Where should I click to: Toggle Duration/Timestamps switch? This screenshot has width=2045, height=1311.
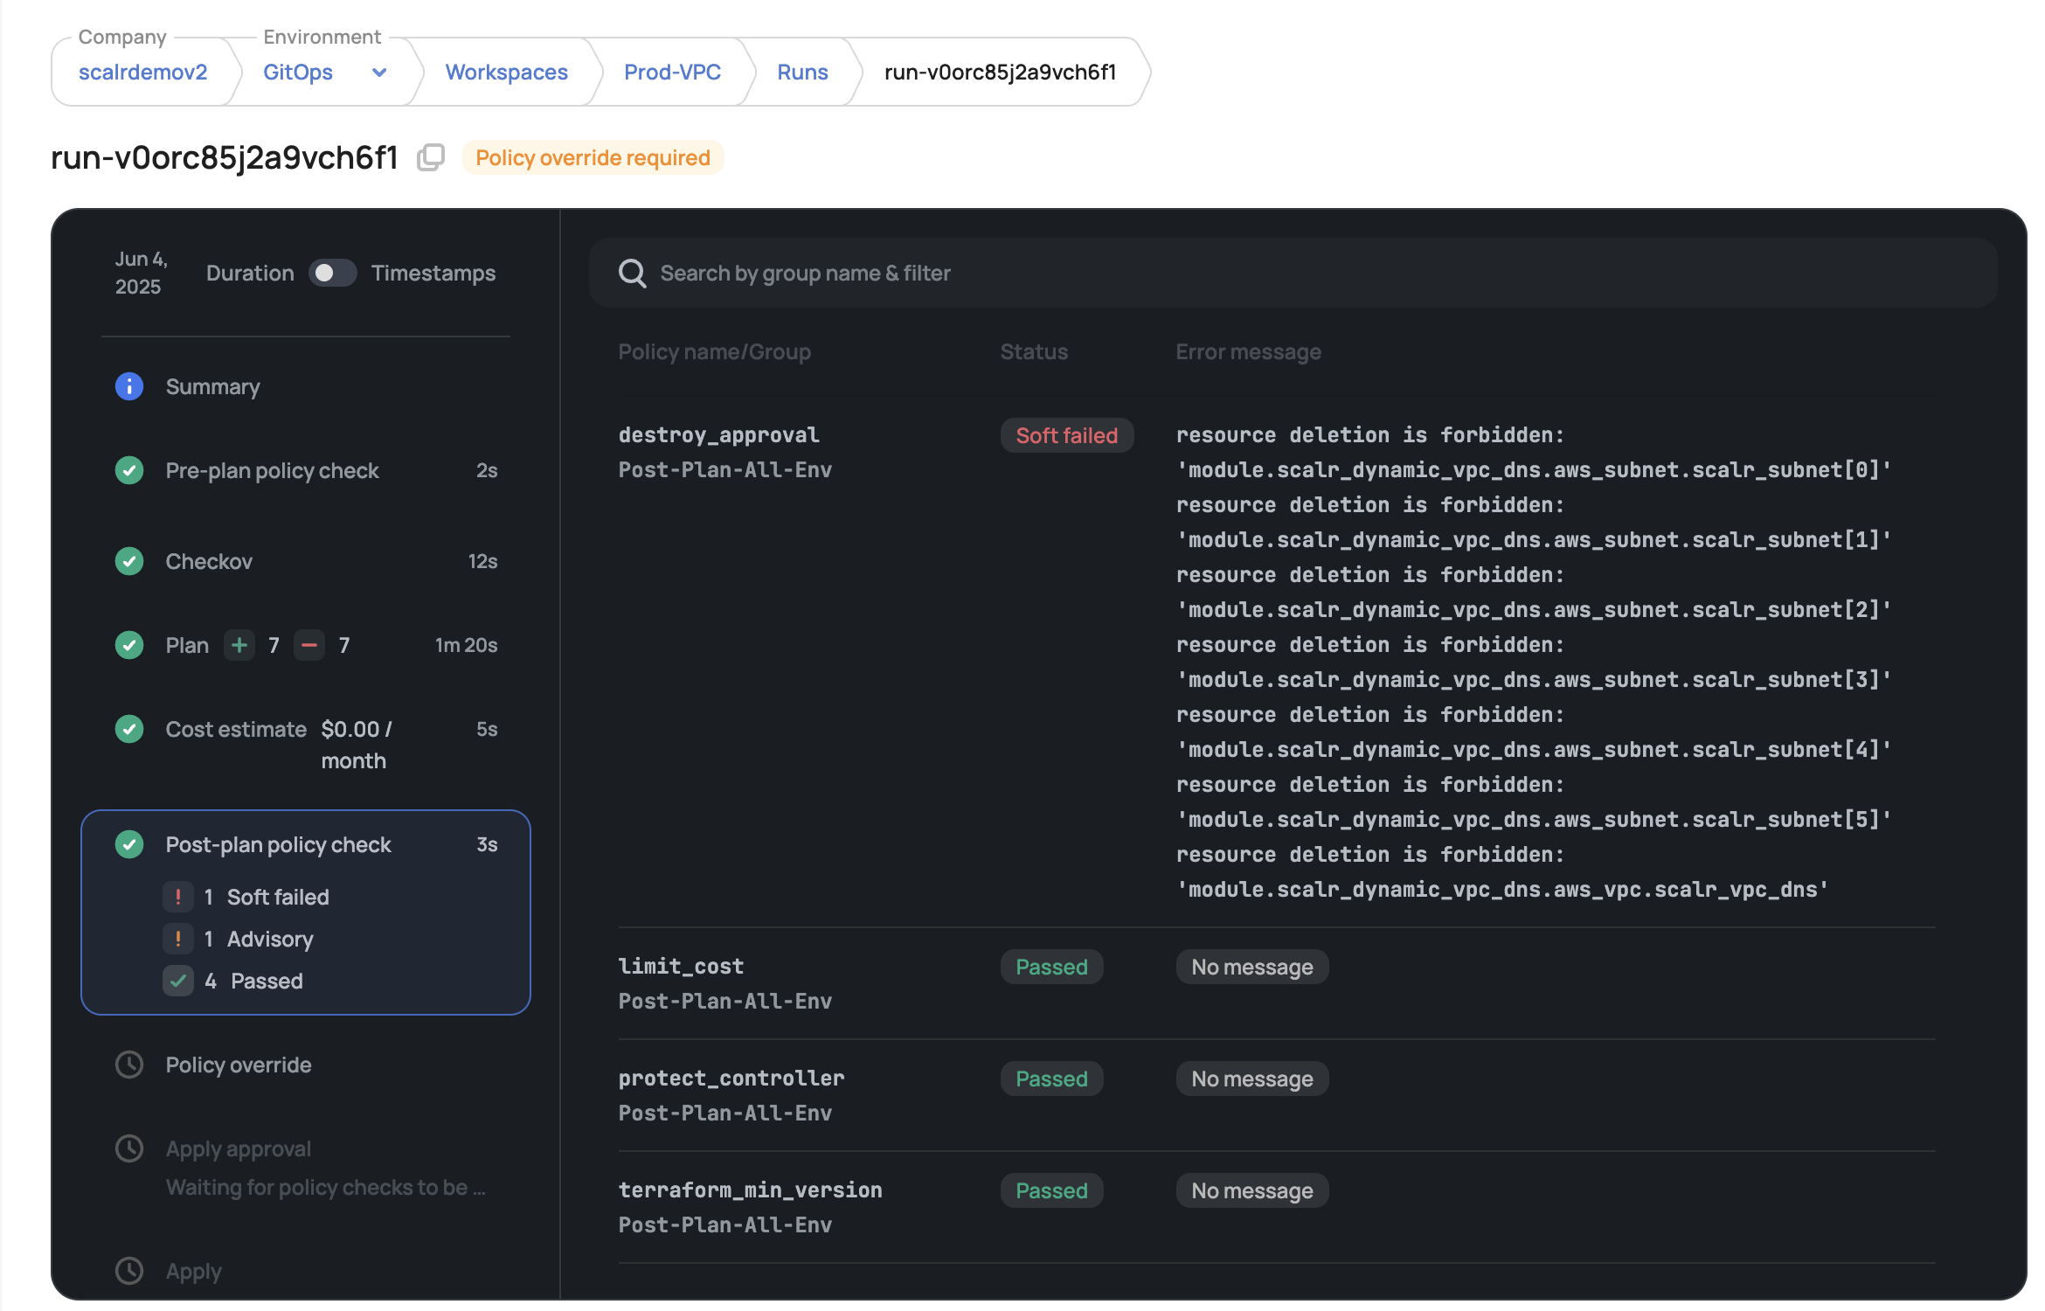point(332,273)
